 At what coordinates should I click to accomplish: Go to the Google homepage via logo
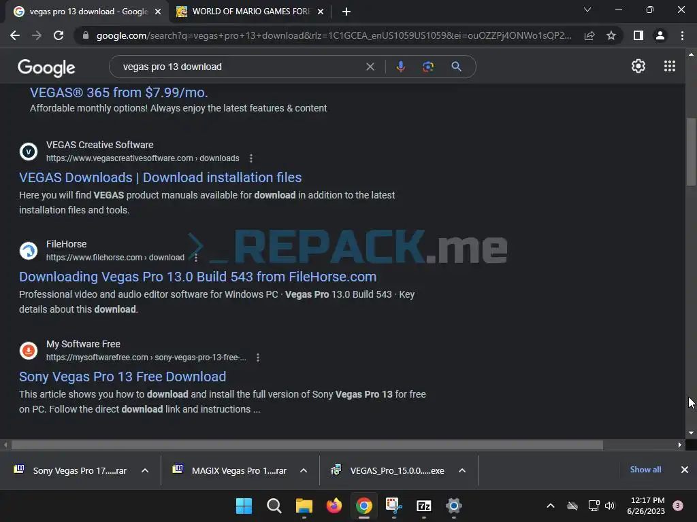coord(46,67)
